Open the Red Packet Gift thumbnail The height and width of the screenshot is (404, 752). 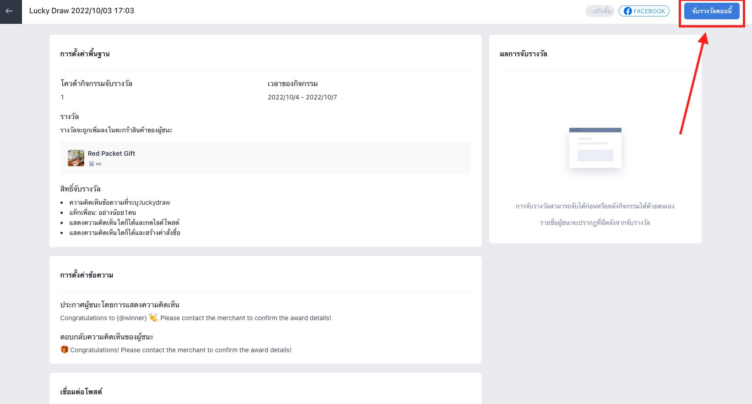point(76,158)
